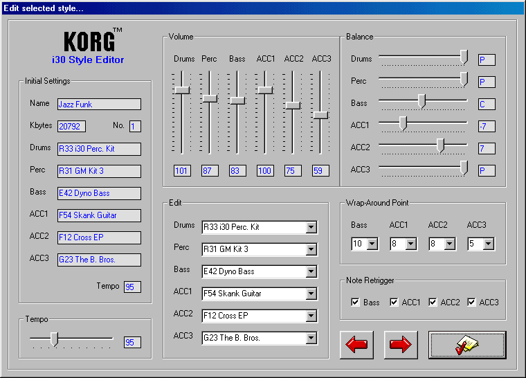Image resolution: width=526 pixels, height=378 pixels.
Task: Click the i30 Style Editor title text
Action: coord(88,60)
